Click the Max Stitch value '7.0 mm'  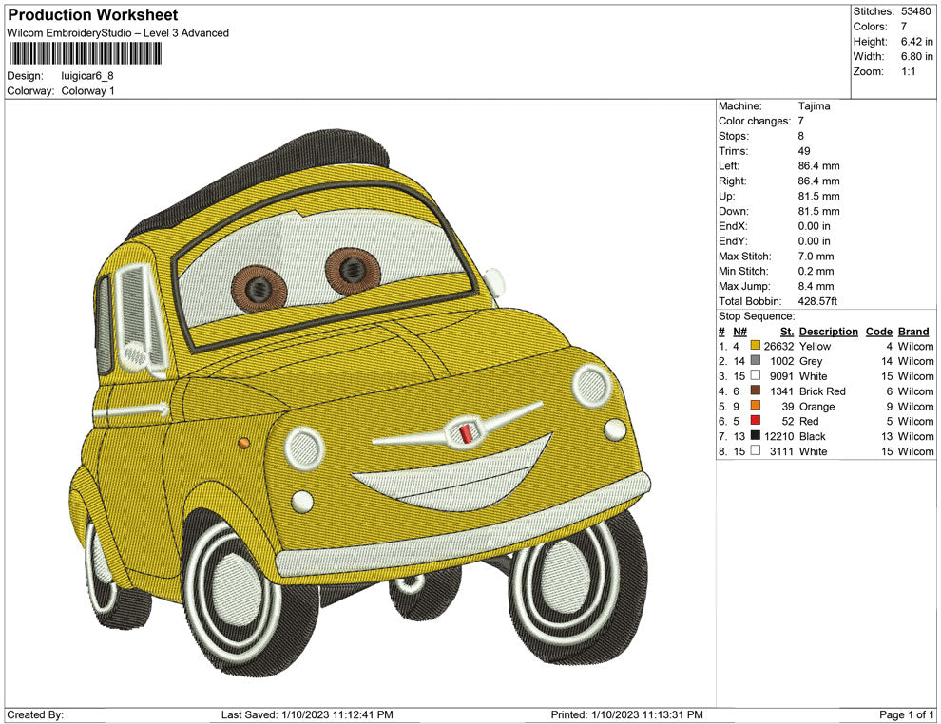click(x=816, y=257)
